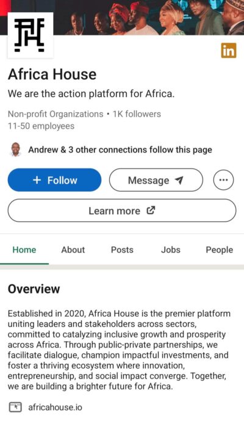Click the plus icon on the Follow button
This screenshot has width=244, height=423.
click(37, 180)
